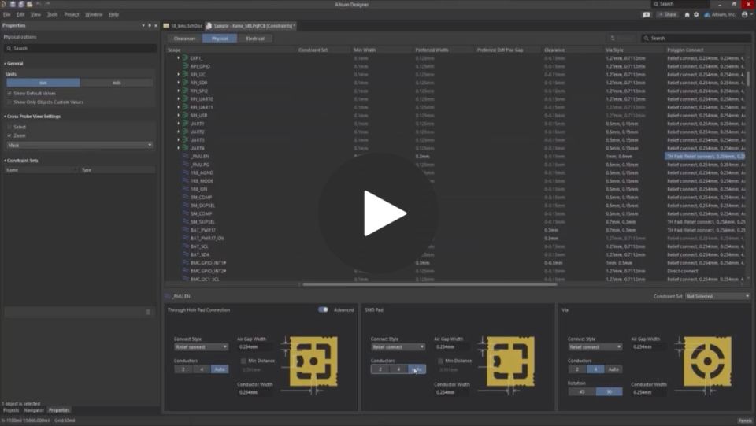
Task: Switch to the Clearances tab
Action: pos(184,39)
